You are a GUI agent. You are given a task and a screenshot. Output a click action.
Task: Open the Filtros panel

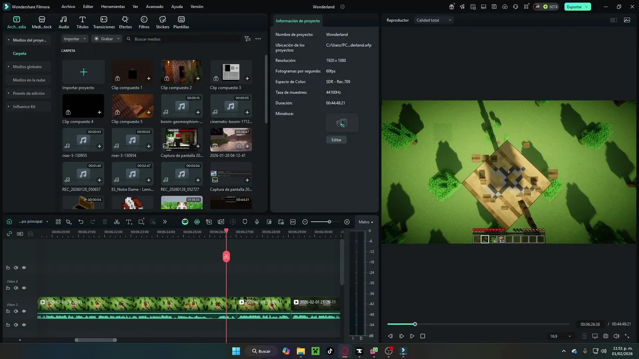[x=144, y=22]
